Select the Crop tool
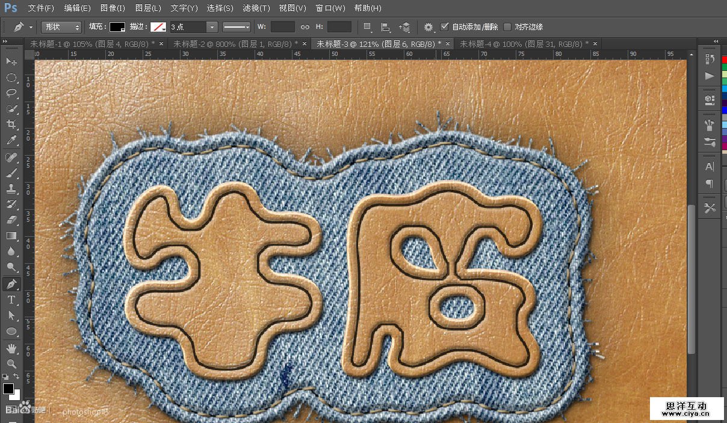The height and width of the screenshot is (423, 727). [11, 124]
